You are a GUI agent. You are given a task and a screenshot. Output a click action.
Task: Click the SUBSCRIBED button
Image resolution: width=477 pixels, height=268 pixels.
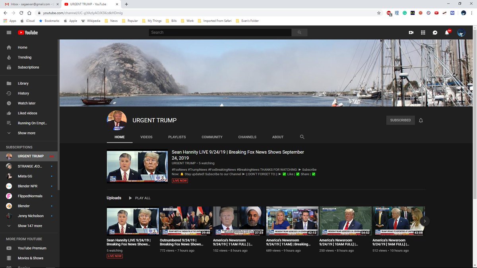(x=400, y=120)
